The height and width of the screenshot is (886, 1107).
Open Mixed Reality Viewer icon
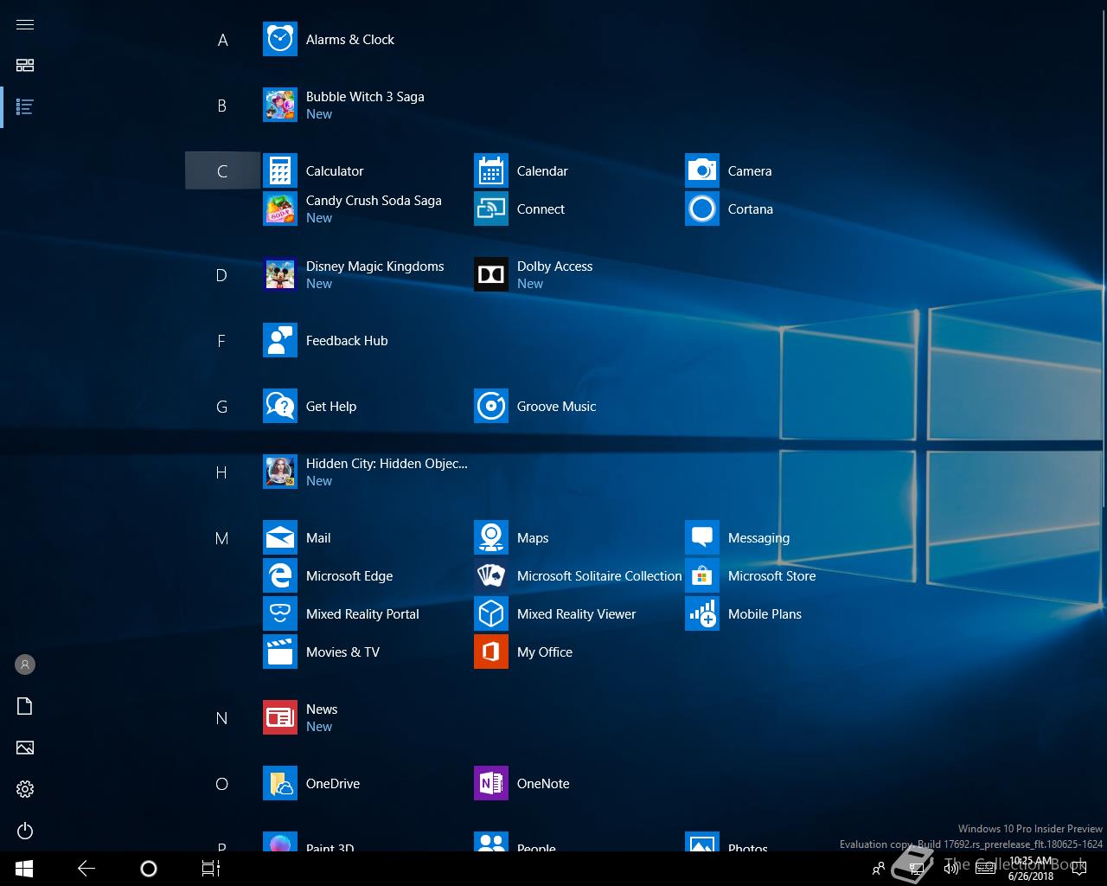[x=491, y=614]
